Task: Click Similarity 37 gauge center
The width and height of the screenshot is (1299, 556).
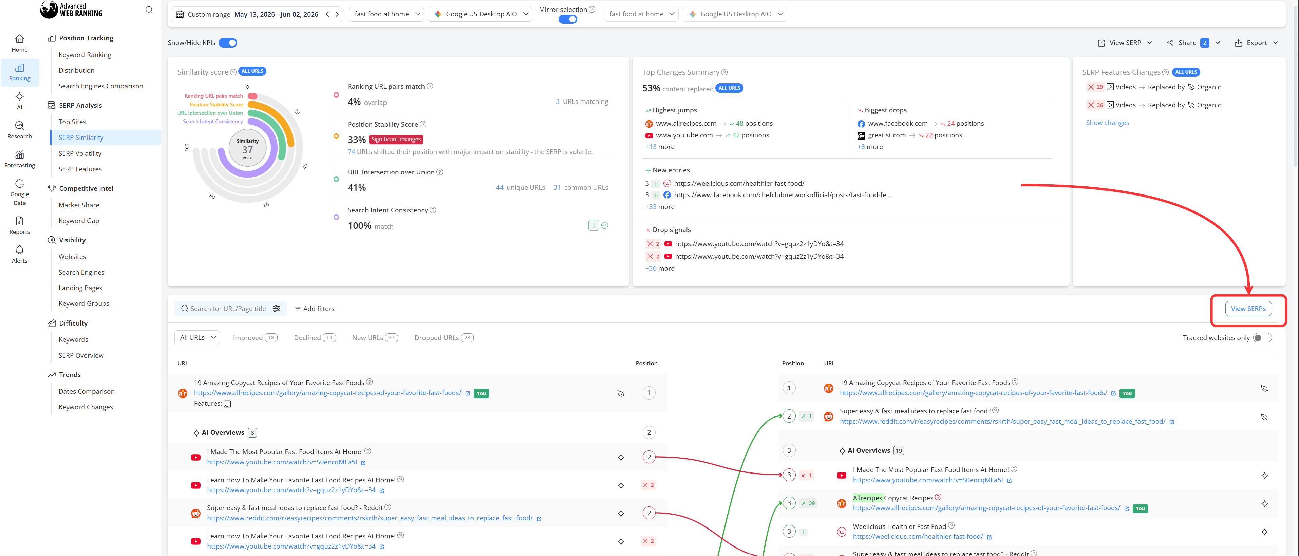Action: (247, 149)
